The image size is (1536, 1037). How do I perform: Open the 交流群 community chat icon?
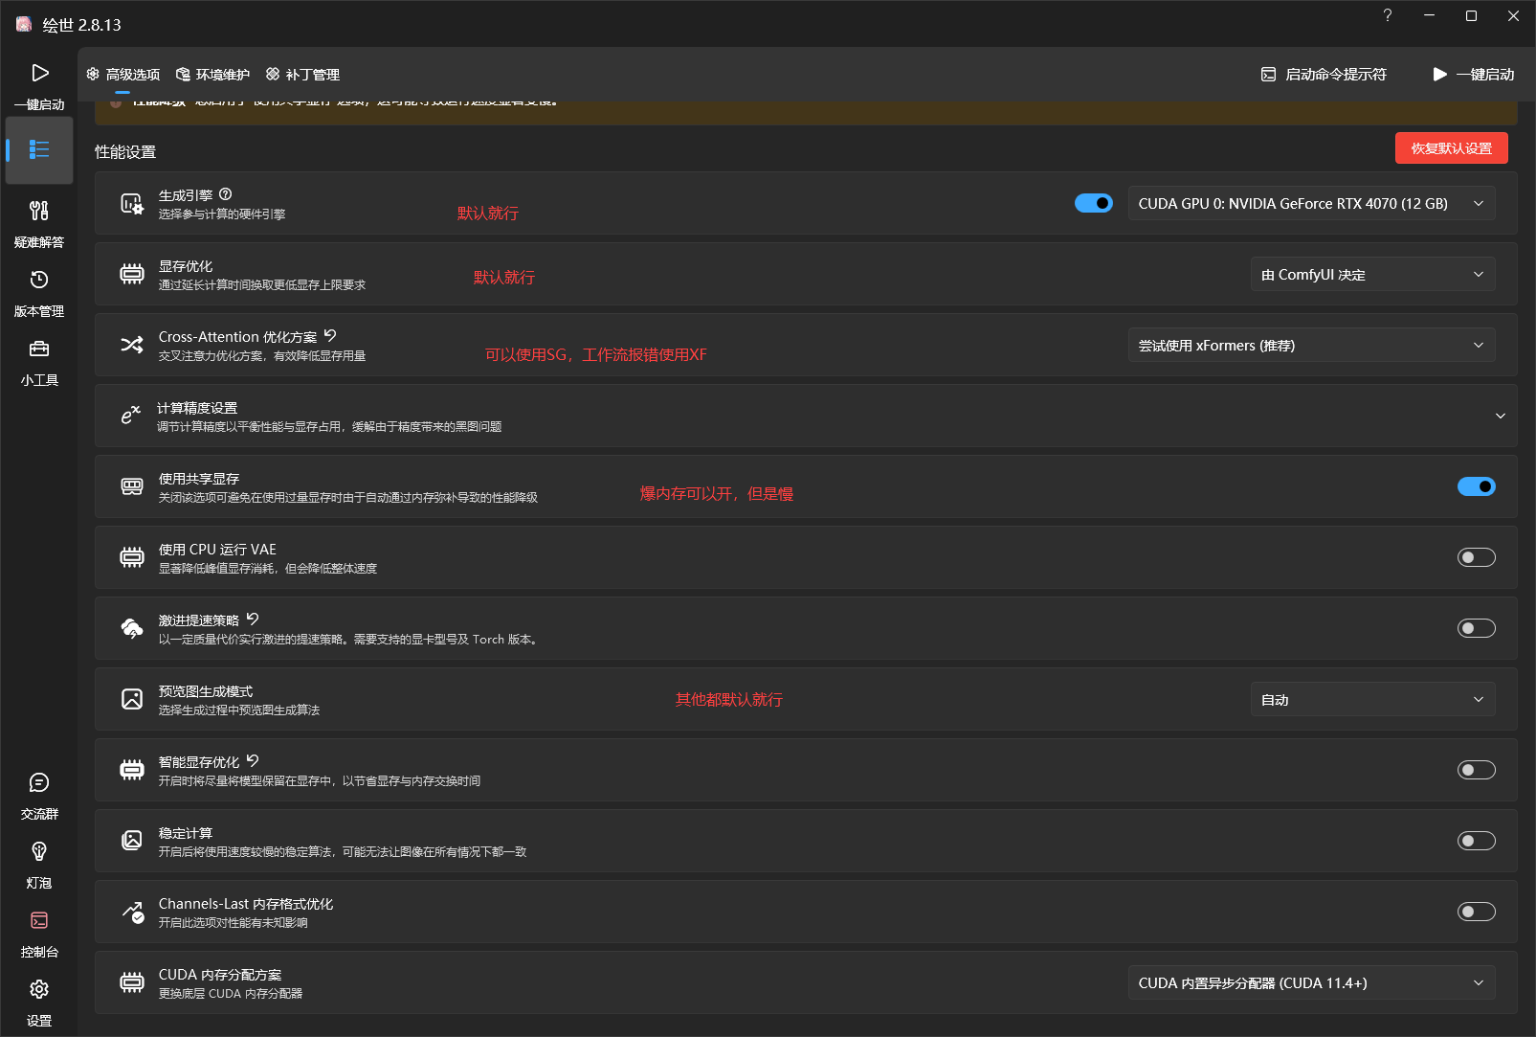(39, 795)
